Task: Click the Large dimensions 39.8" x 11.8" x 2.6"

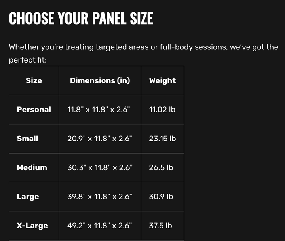Action: [100, 196]
